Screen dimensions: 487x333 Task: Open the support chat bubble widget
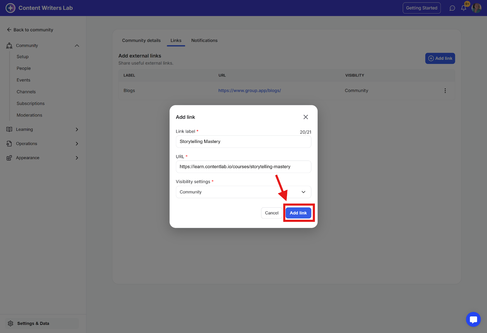pyautogui.click(x=473, y=319)
